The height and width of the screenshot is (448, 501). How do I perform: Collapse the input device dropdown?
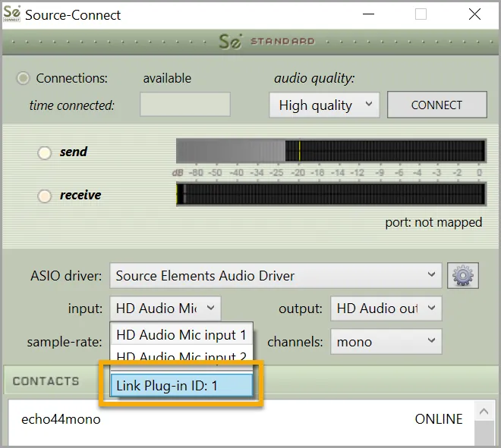[165, 309]
